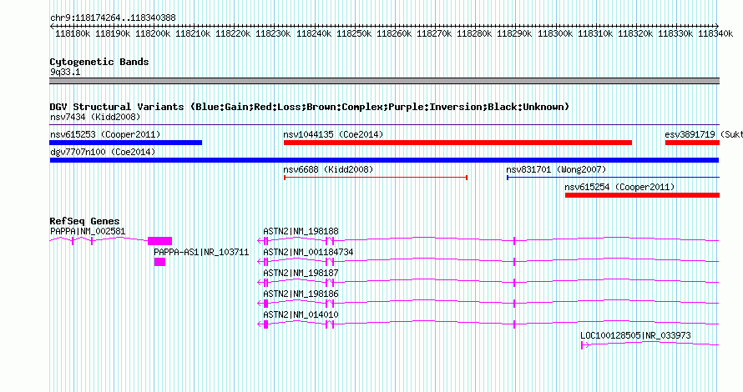Click the ASTN2|NM_001184734 transcript label

pos(309,252)
